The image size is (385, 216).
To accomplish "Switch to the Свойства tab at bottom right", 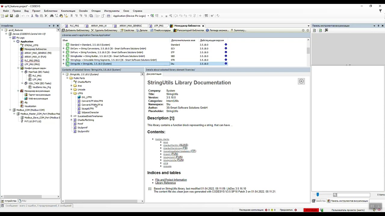I will 319,201.
